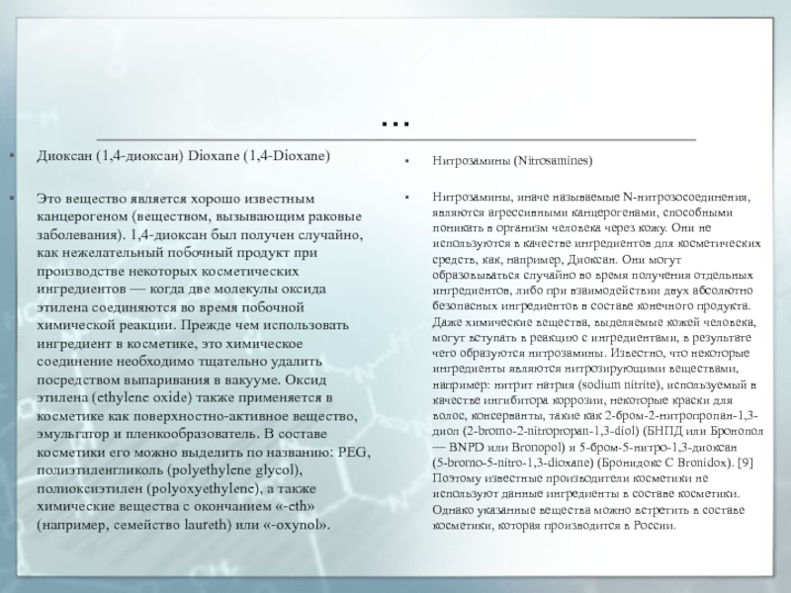
Task: Click line "образовываться случайно во время получения отдельных"
Action: coord(592,276)
